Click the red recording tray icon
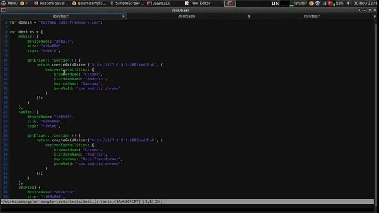This screenshot has width=379, height=213. pos(330,4)
